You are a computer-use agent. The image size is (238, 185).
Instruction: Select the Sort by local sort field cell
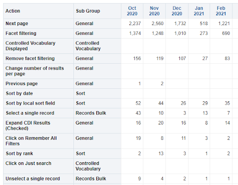[39, 103]
